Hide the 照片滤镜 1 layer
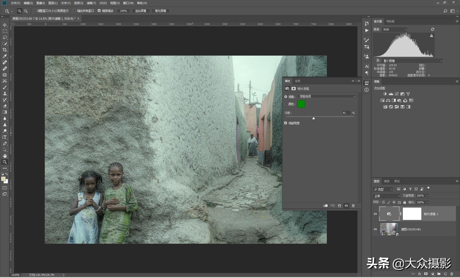The height and width of the screenshot is (278, 460). 375,214
